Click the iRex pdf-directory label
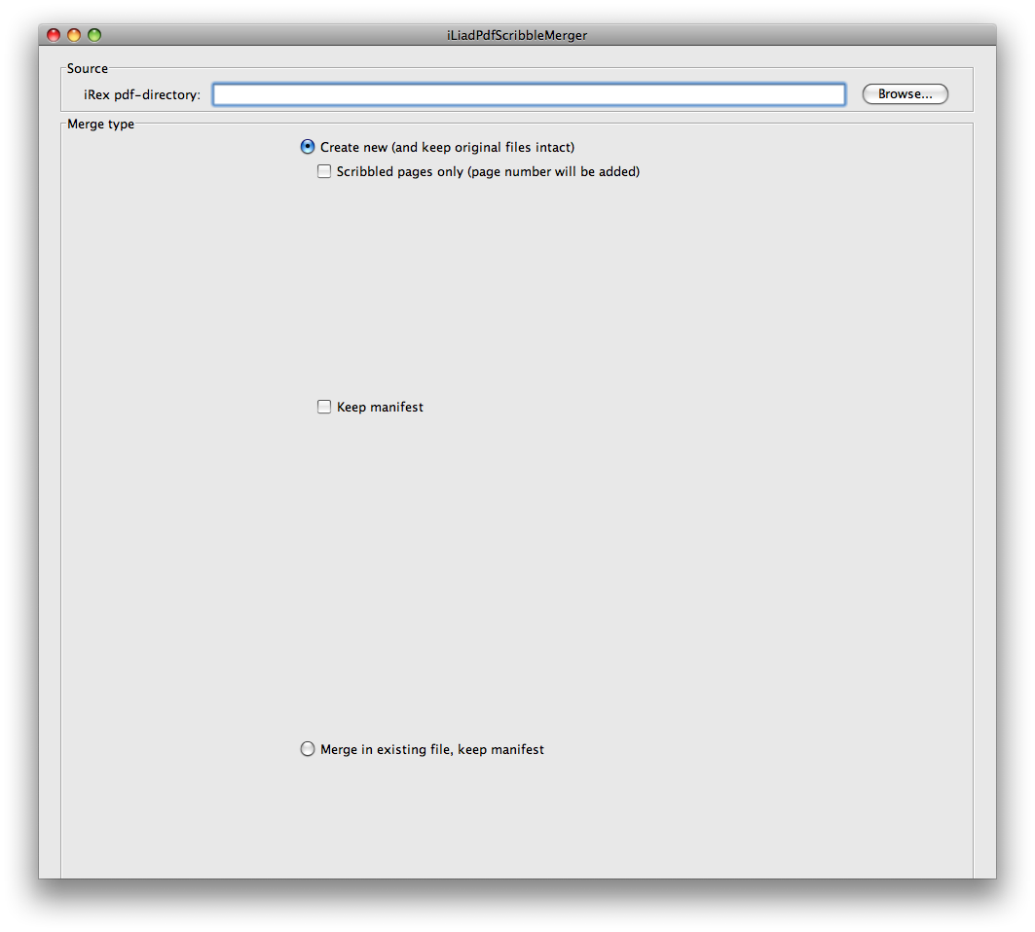 (x=142, y=95)
